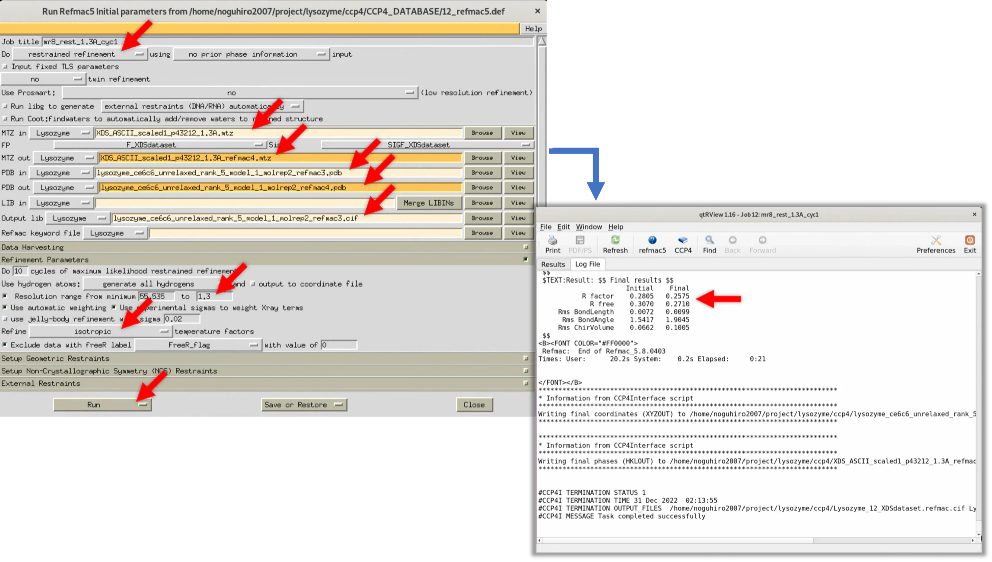Image resolution: width=992 pixels, height=562 pixels.
Task: Switch to the Results tab
Action: point(553,264)
